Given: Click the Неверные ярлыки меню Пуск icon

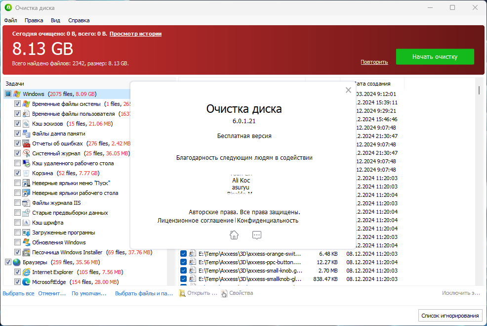Looking at the screenshot, I should tap(26, 183).
